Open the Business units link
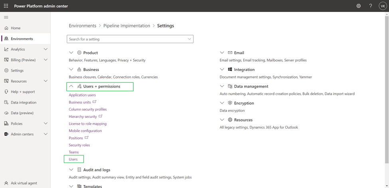The height and width of the screenshot is (188, 389). click(x=80, y=102)
